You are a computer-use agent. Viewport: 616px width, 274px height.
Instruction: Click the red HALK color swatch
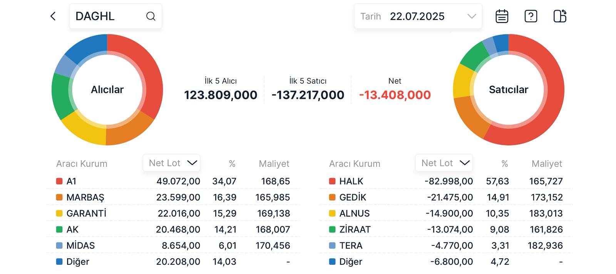point(332,181)
